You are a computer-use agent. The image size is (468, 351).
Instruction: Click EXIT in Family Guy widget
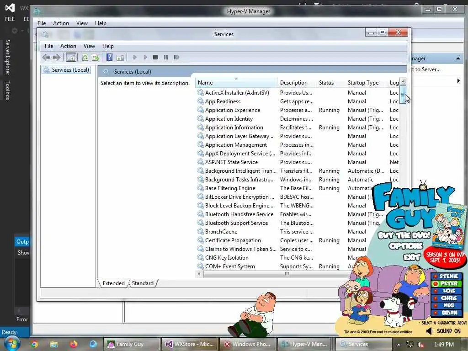(x=412, y=257)
